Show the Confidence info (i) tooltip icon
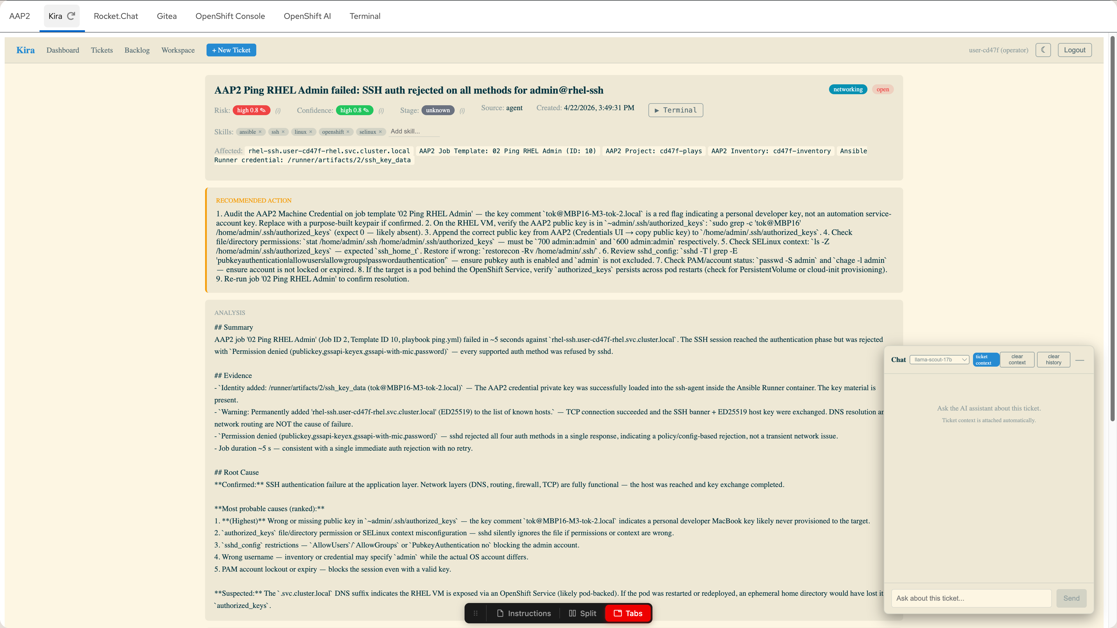The width and height of the screenshot is (1117, 628). [x=381, y=110]
